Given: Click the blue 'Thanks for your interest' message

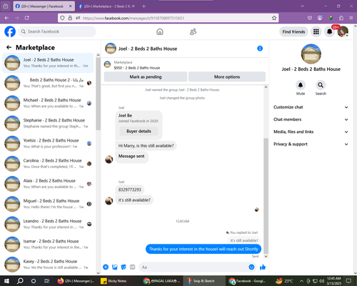Looking at the screenshot, I should tap(203, 249).
